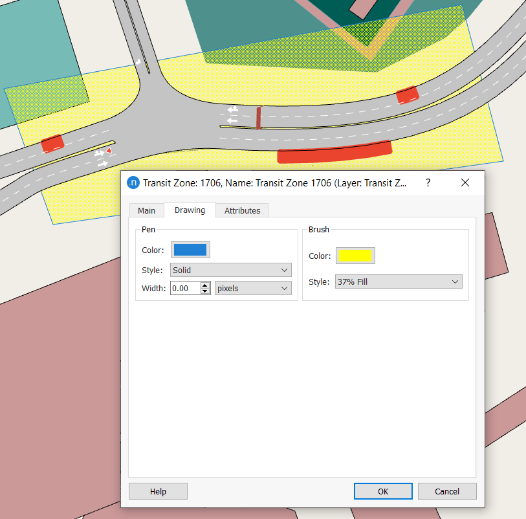The width and height of the screenshot is (526, 519).
Task: Open the Brush Style dropdown showing 37% Fill
Action: point(398,282)
